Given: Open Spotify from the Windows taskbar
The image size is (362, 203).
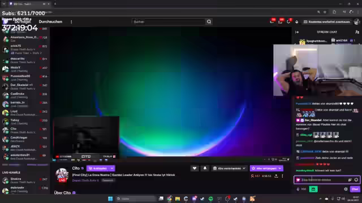Looking at the screenshot, I should 210,198.
